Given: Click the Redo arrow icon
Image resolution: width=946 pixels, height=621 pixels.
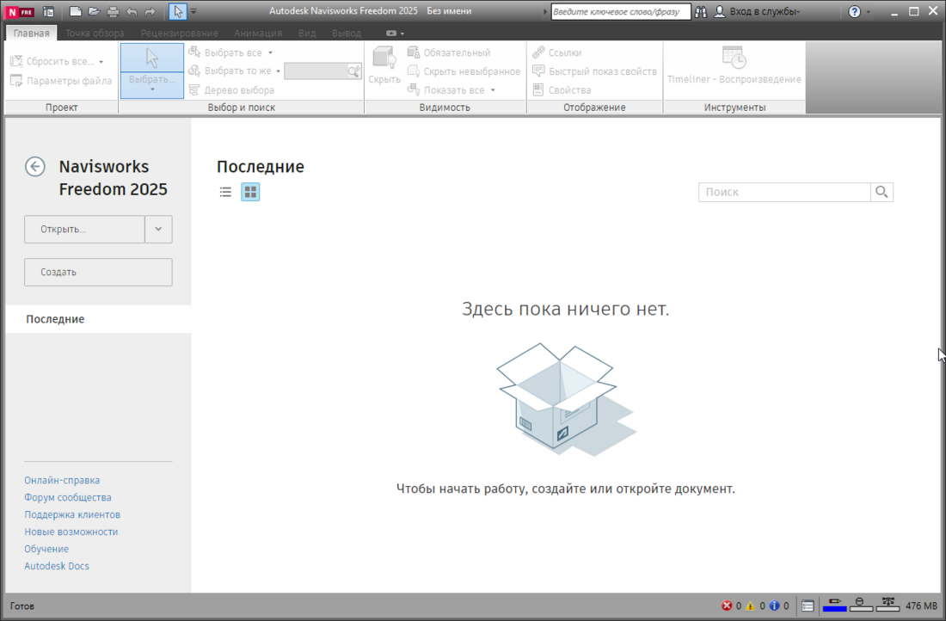Looking at the screenshot, I should tap(150, 11).
